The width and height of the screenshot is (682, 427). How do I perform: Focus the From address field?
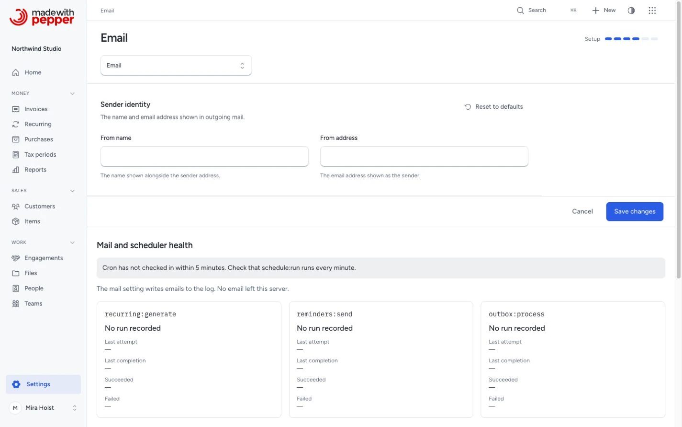point(424,156)
